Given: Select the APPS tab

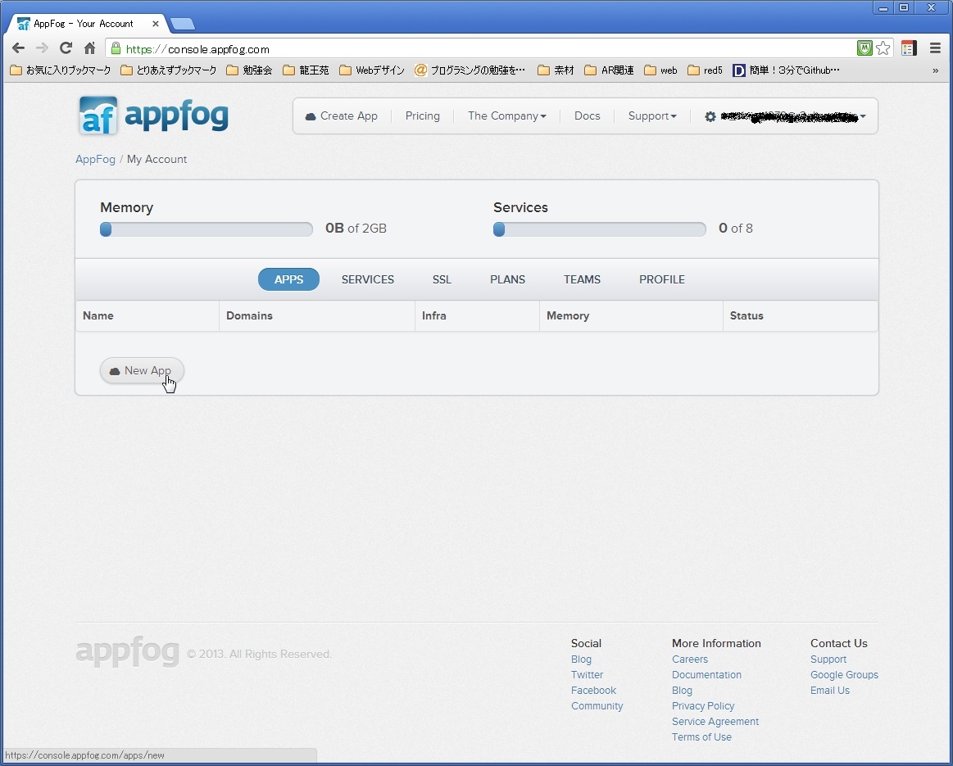Looking at the screenshot, I should coord(288,279).
